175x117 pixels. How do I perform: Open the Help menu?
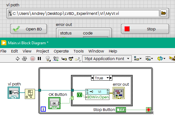113,51
